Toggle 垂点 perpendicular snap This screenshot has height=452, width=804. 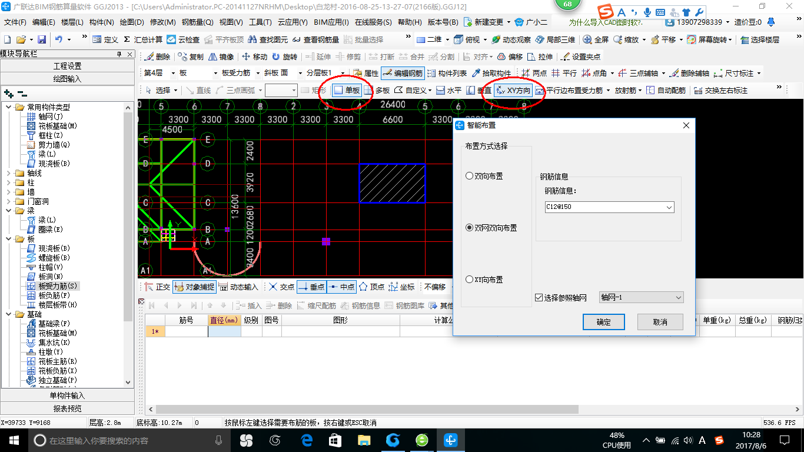311,287
